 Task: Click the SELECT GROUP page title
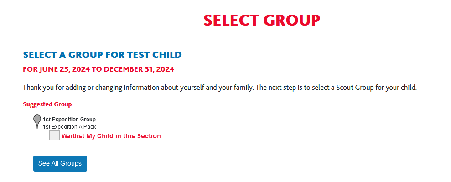coord(262,20)
